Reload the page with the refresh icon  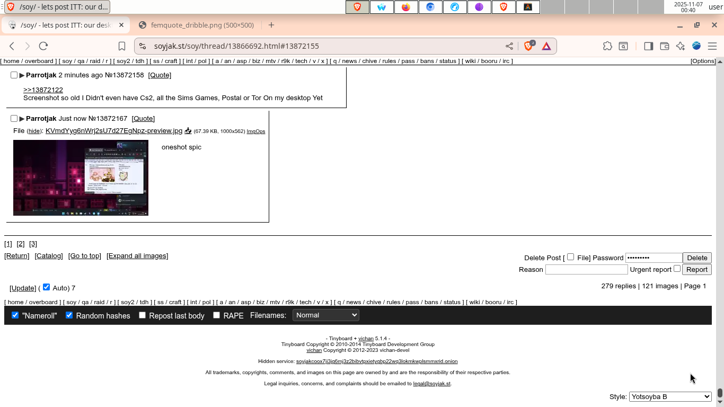(43, 46)
